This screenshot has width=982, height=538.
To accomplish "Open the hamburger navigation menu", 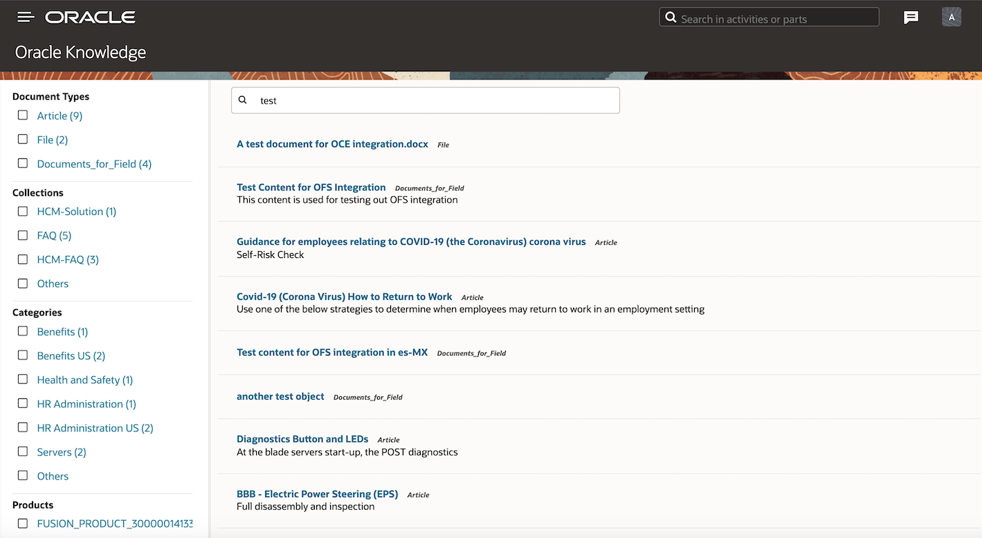I will [26, 17].
